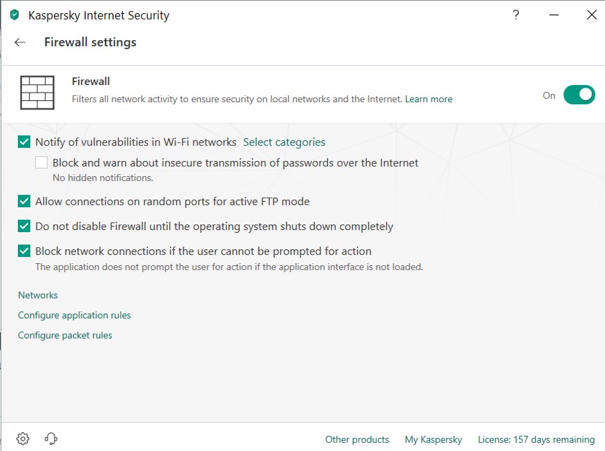
Task: Uncheck Notify of vulnerabilities in Wi-Fi networks
Action: pyautogui.click(x=24, y=142)
